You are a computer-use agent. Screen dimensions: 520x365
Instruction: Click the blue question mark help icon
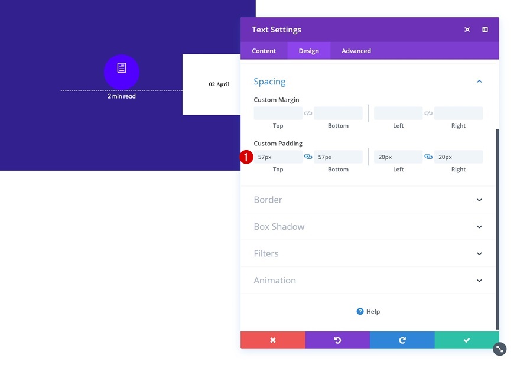point(360,311)
